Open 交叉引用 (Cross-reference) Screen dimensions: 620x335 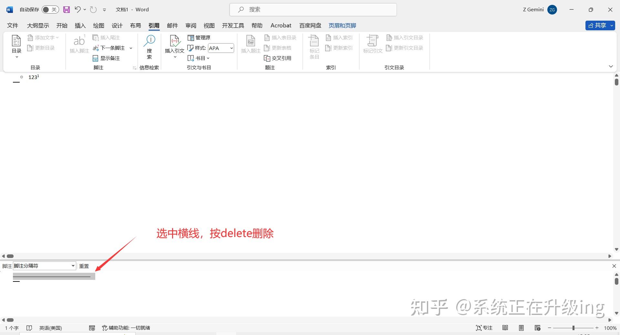coord(278,58)
